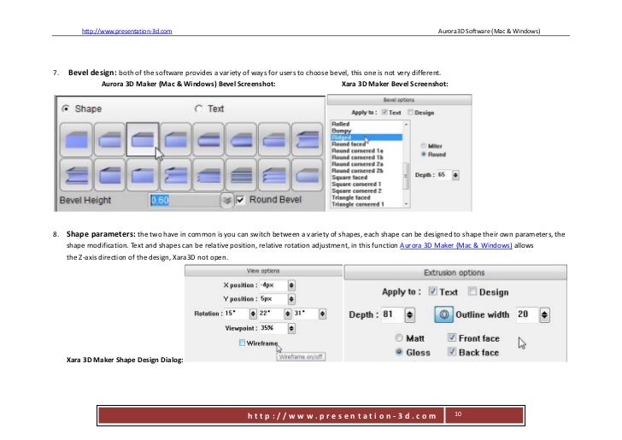Click the Extrusion Depth 81 stepper
Screen dimensions: 622x440
click(x=410, y=315)
